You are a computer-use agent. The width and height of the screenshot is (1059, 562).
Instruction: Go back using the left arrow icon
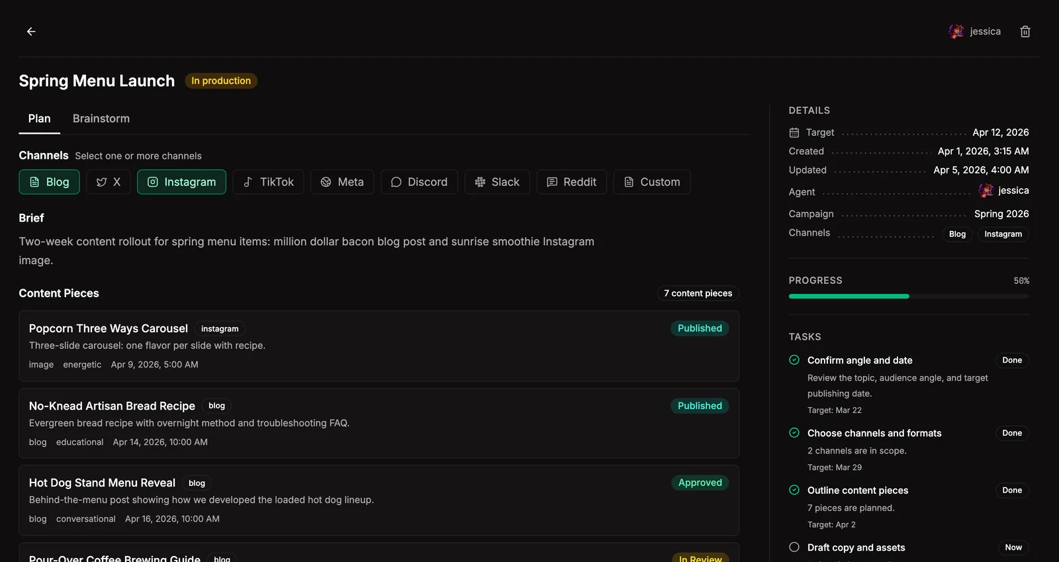tap(31, 31)
